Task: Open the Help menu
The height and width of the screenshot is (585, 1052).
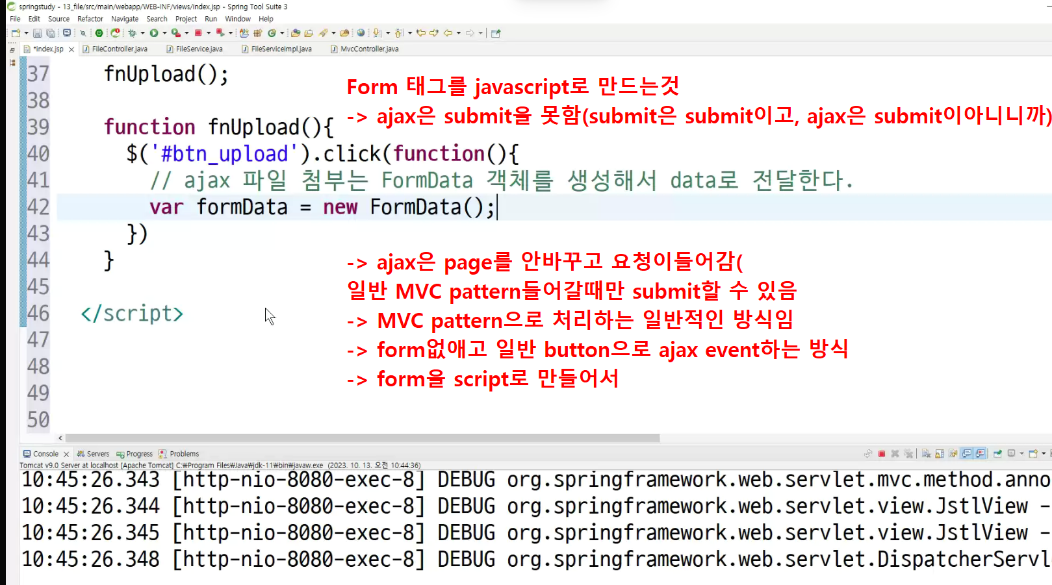Action: point(266,19)
